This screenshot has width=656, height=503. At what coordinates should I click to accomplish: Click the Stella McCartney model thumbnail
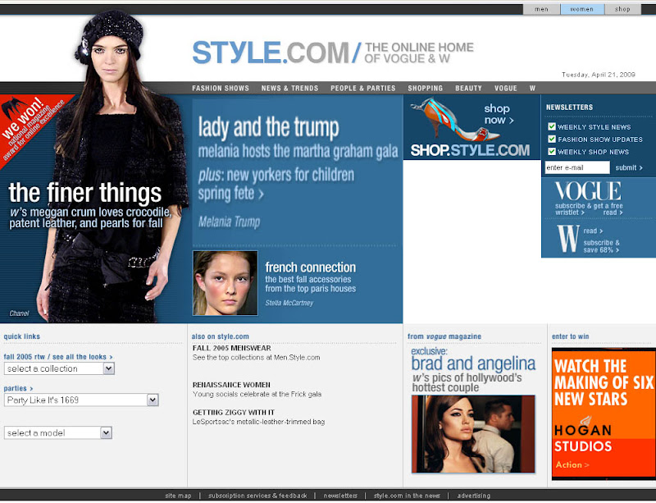click(x=225, y=283)
